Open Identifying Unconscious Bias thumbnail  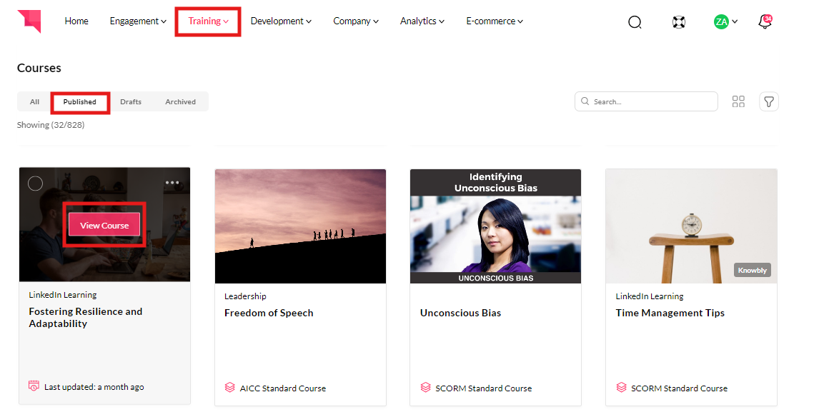pyautogui.click(x=495, y=226)
